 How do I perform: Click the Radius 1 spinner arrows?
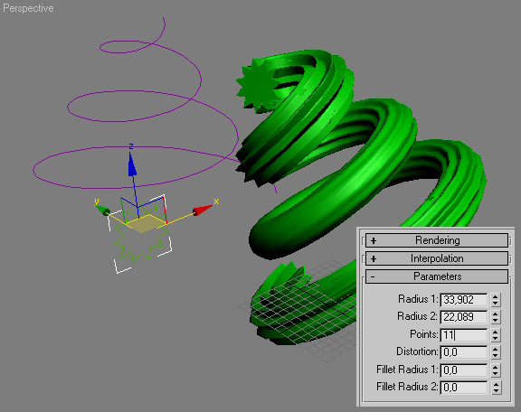496,299
